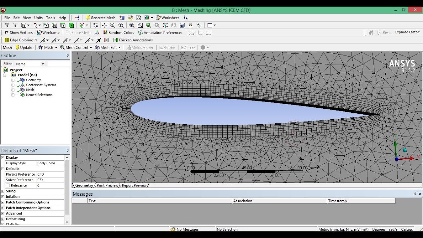Open the Tools menu
Image resolution: width=423 pixels, height=238 pixels.
pos(51,18)
